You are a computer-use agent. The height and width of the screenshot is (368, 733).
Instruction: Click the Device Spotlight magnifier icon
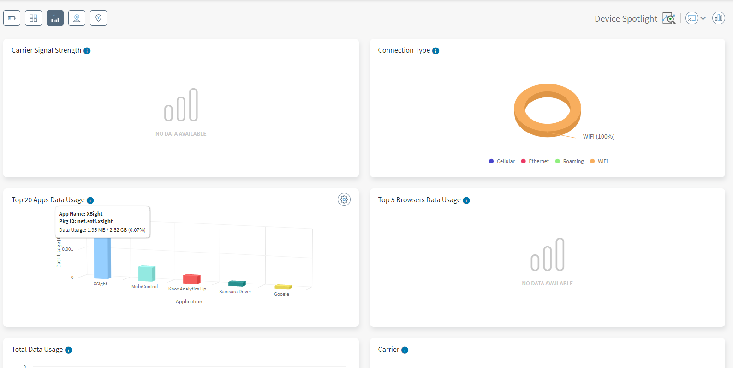[x=668, y=18]
